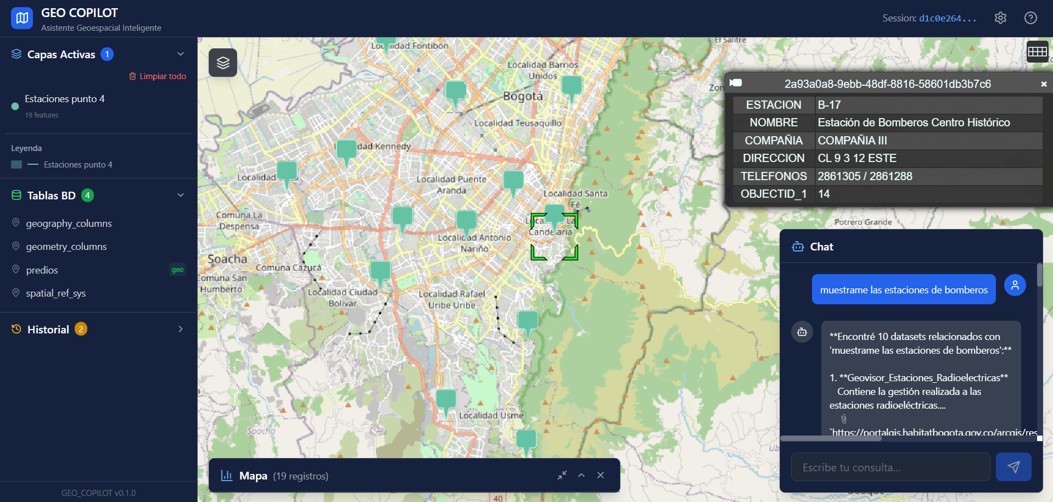The image size is (1053, 502).
Task: Close the Mapa results panel
Action: [601, 476]
